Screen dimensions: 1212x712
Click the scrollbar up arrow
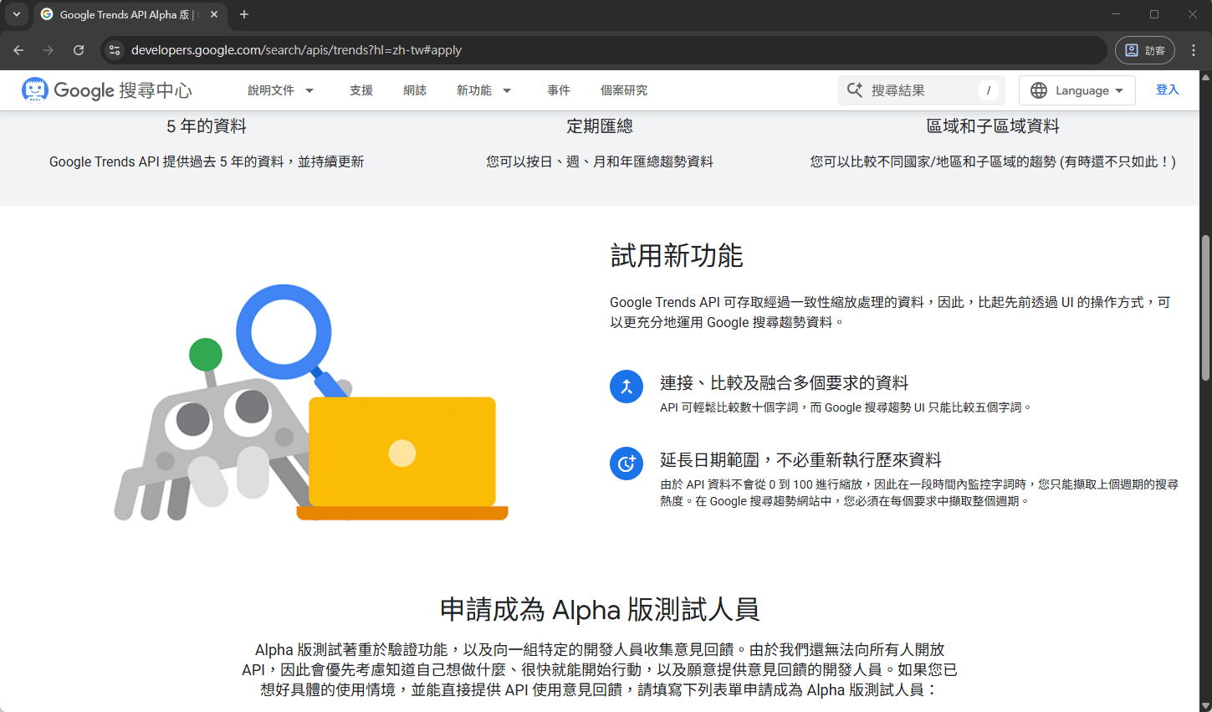point(1205,77)
